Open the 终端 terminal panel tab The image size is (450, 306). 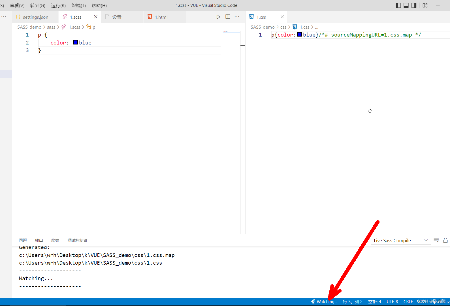[x=55, y=240]
